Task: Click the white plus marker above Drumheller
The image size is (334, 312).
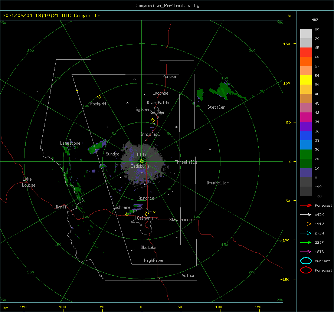Action: pos(210,149)
